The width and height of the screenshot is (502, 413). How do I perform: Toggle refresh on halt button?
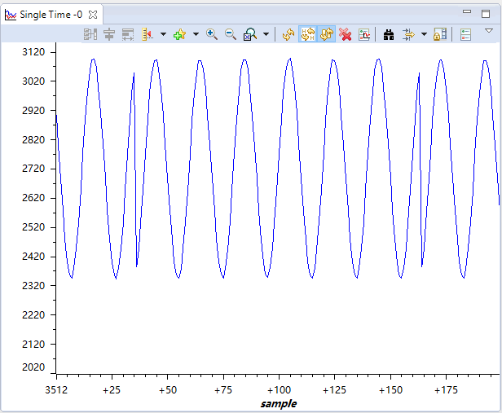point(308,34)
